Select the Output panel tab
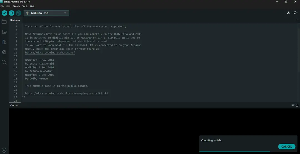The height and width of the screenshot is (154, 300). coord(14,105)
